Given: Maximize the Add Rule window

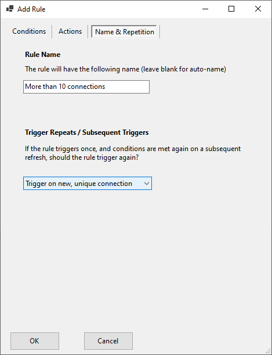Looking at the screenshot, I should point(231,9).
